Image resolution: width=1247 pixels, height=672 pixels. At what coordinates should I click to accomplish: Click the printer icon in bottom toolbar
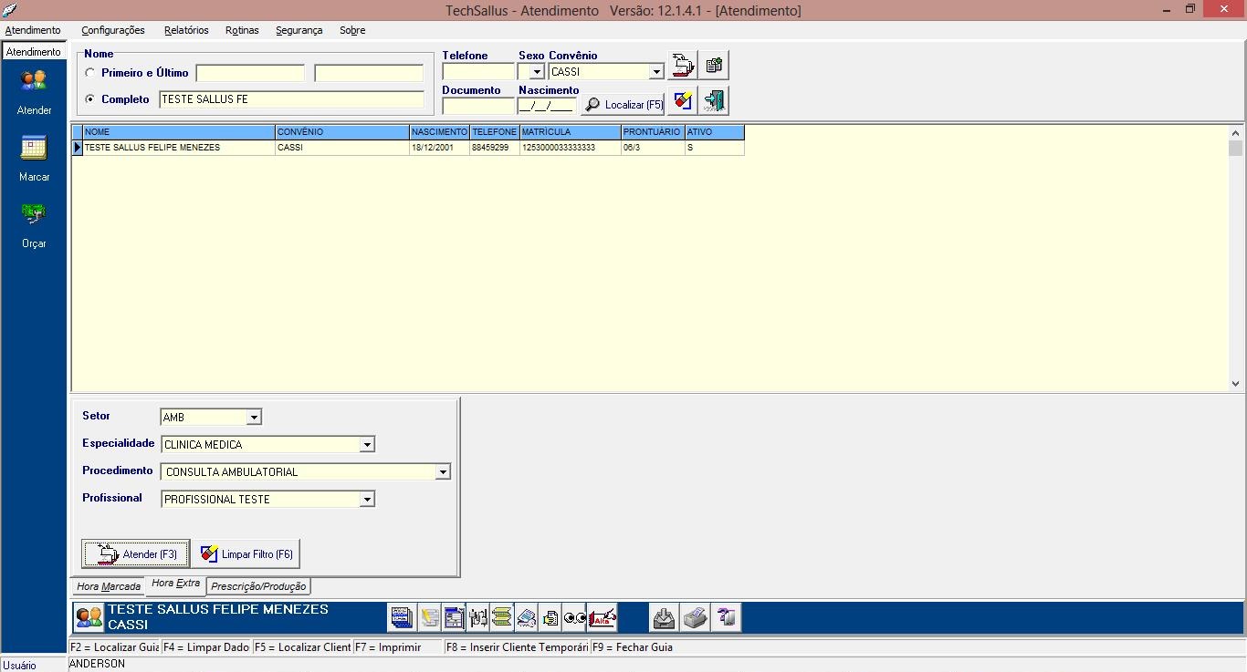point(696,618)
